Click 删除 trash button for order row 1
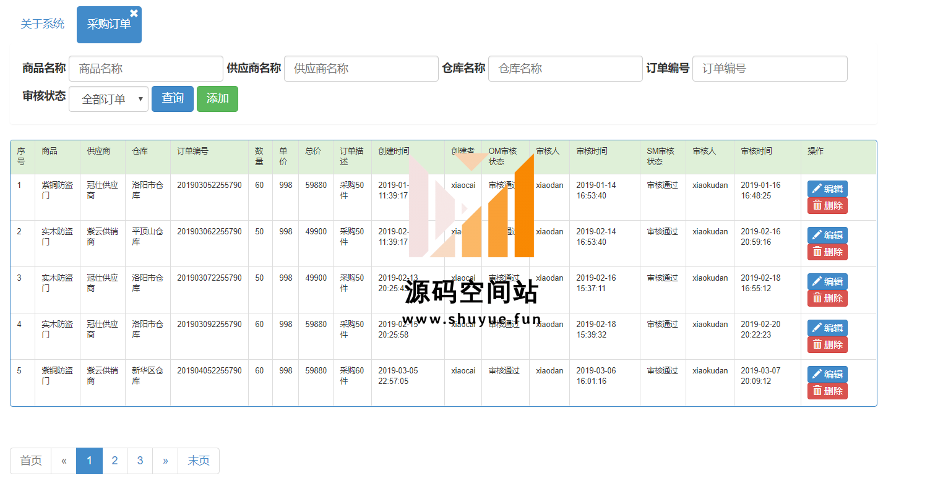 pos(827,206)
